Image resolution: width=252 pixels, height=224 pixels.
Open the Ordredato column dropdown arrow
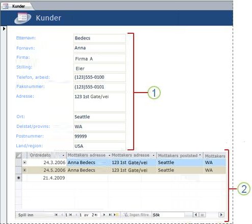[x=63, y=155]
